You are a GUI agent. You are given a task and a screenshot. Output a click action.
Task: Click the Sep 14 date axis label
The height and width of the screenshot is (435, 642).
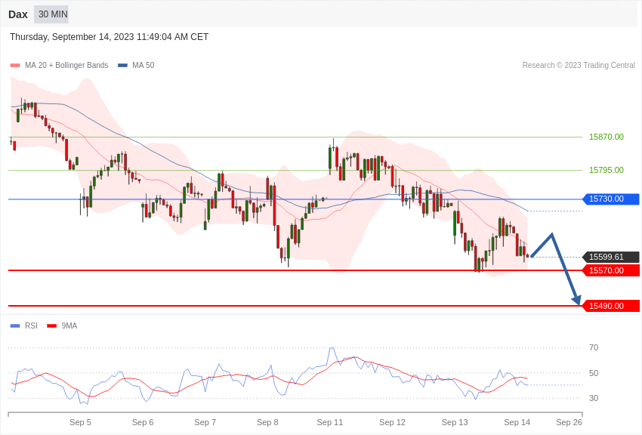click(517, 423)
